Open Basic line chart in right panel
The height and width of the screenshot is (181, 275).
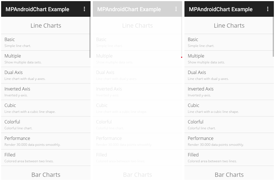(x=228, y=42)
